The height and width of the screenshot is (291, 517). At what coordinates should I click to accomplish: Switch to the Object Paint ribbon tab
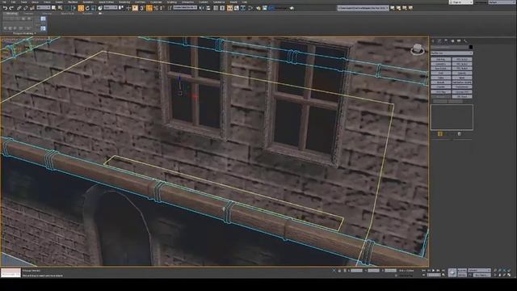[67, 14]
